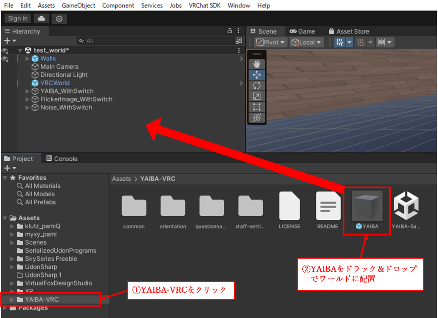This screenshot has height=318, width=438.
Task: Click the Sign in button
Action: [18, 18]
